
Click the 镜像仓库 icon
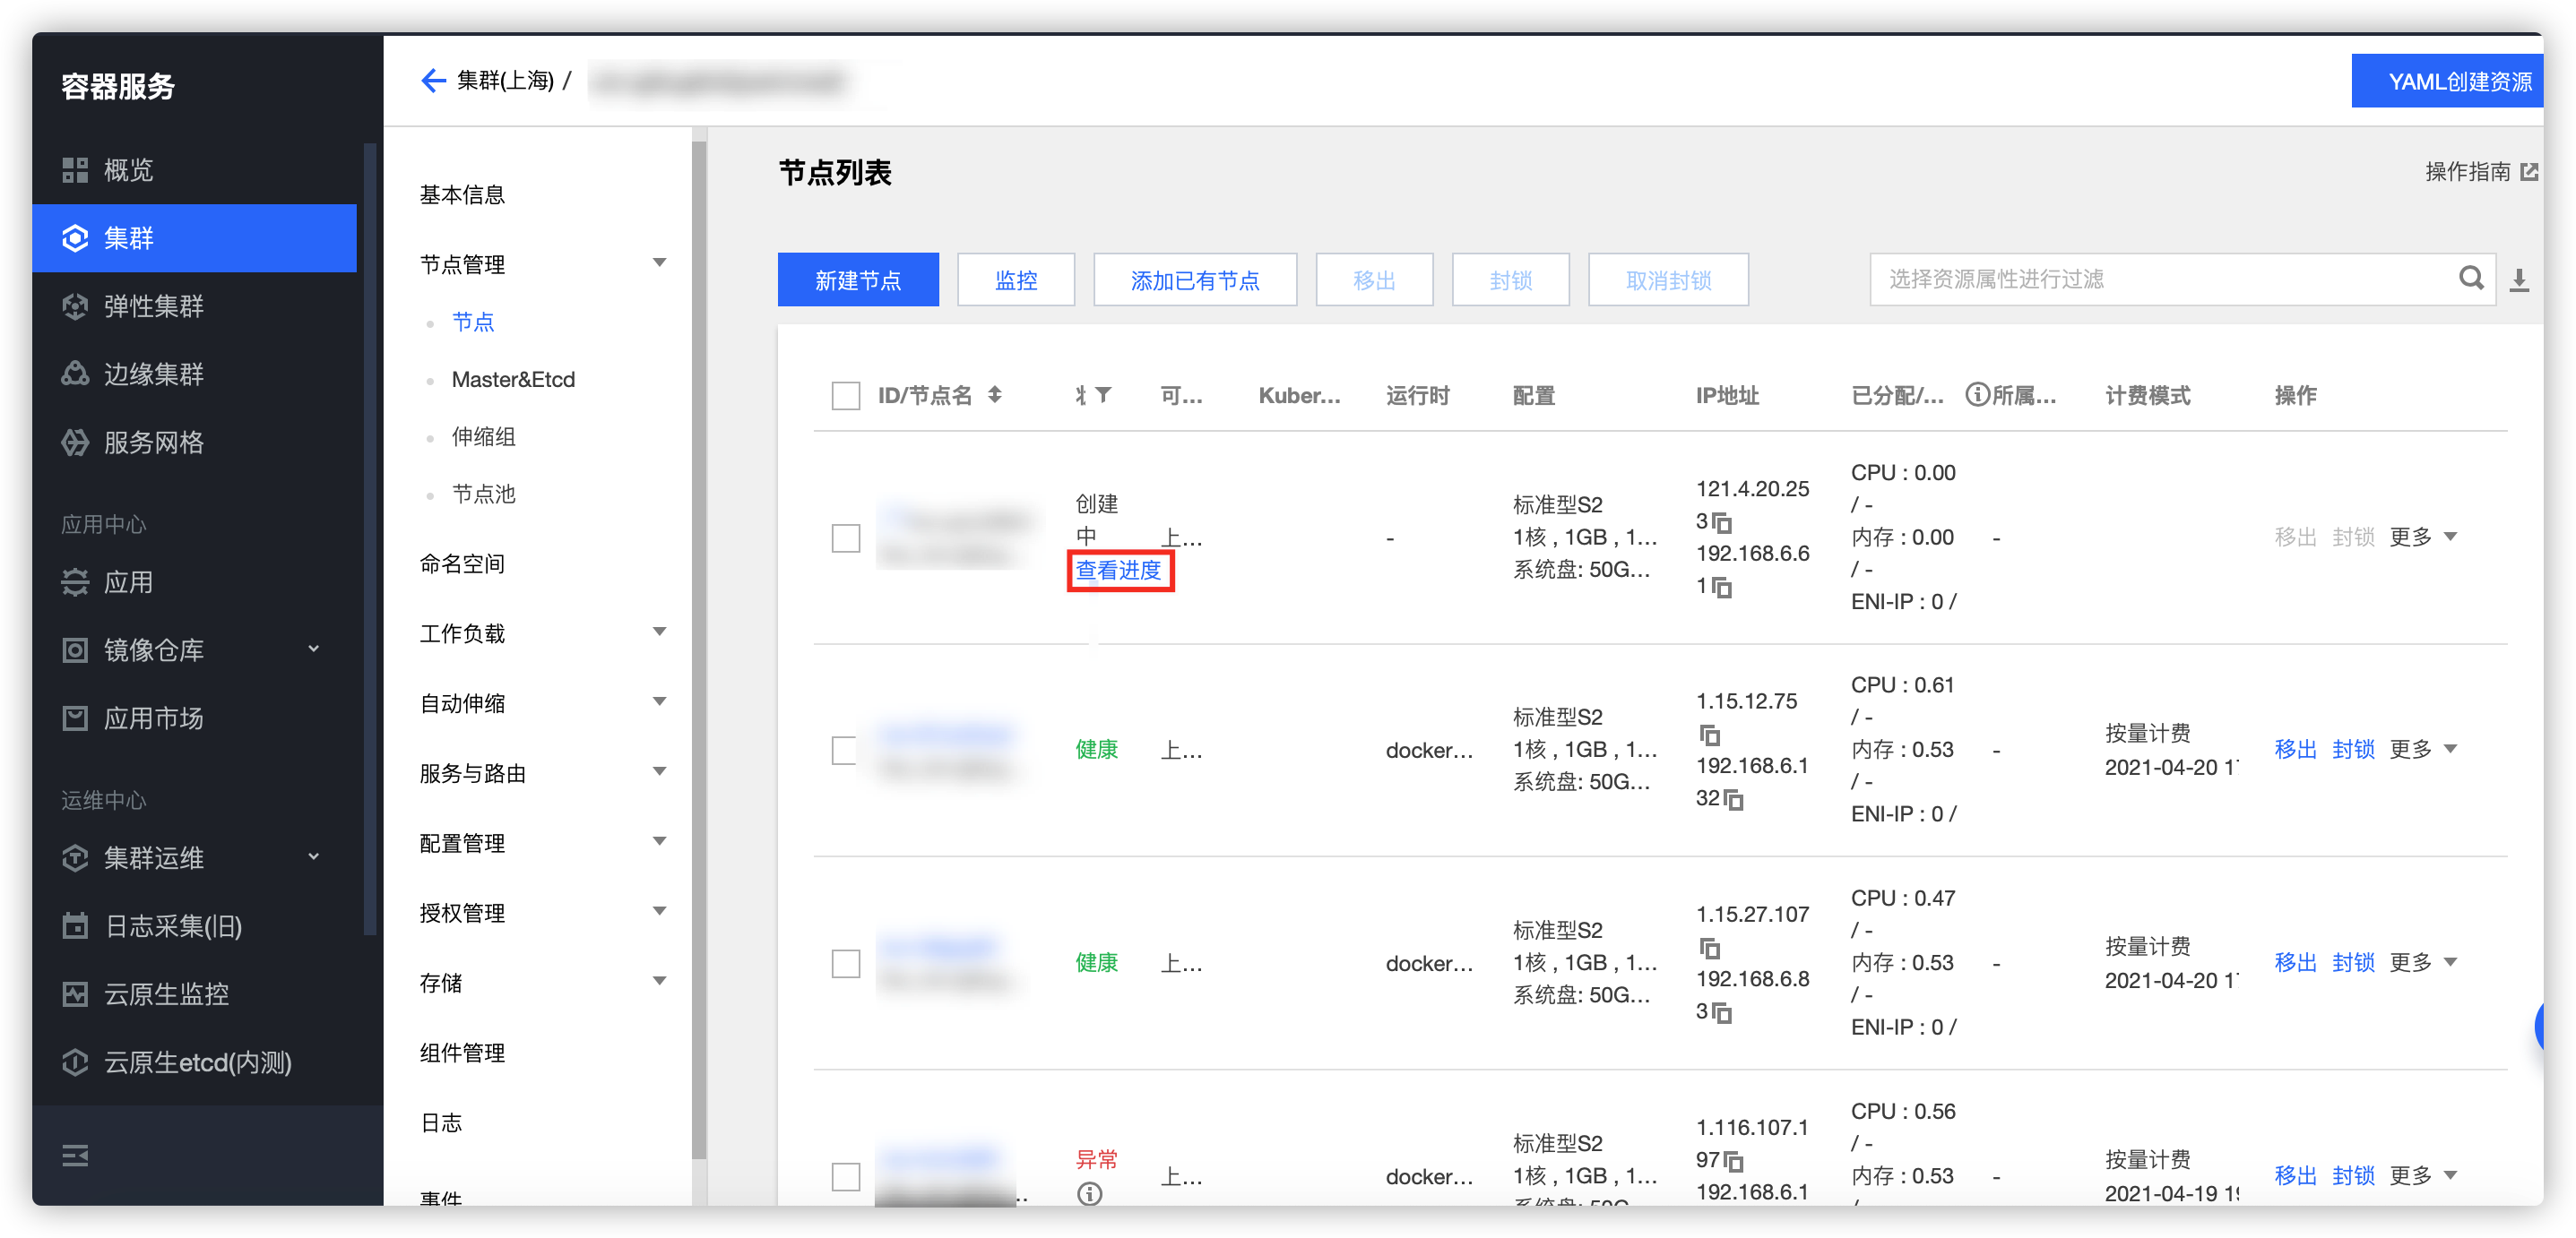pos(75,650)
